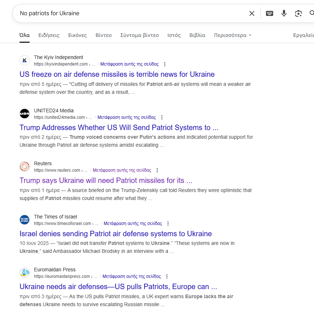This screenshot has width=314, height=317.
Task: Open the on-screen keyboard input tool
Action: pyautogui.click(x=270, y=13)
